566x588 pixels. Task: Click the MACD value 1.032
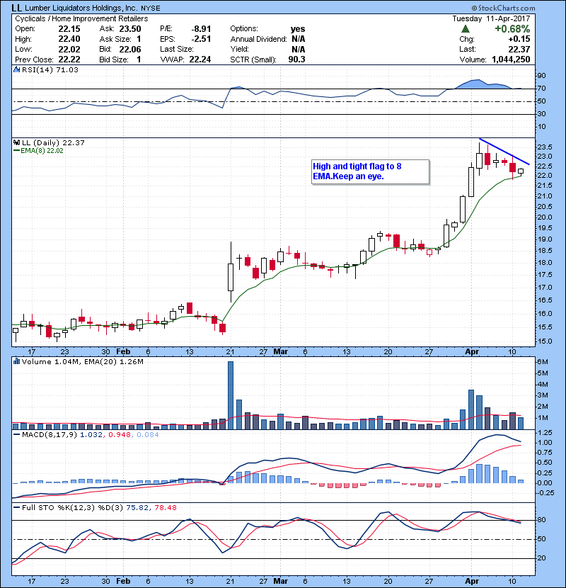[x=91, y=435]
